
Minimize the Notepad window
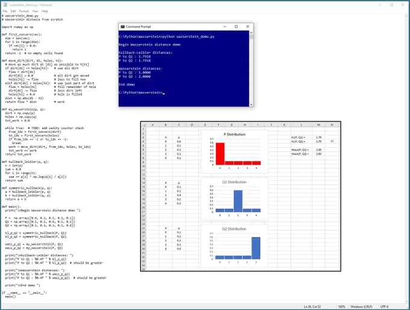(380, 5)
